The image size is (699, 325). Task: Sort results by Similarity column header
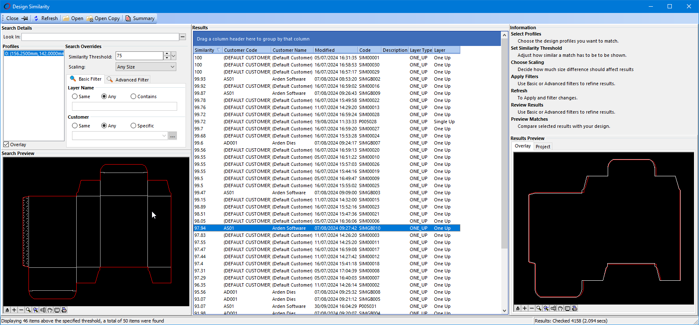point(208,50)
